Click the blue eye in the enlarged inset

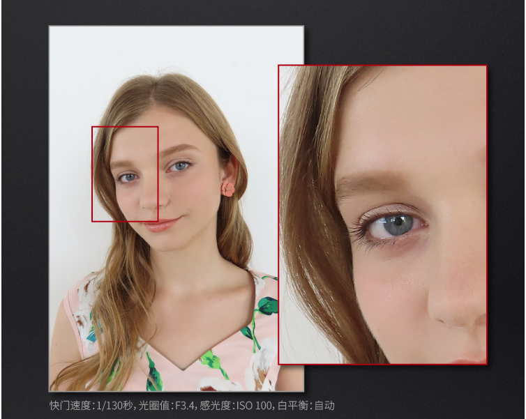click(x=396, y=224)
